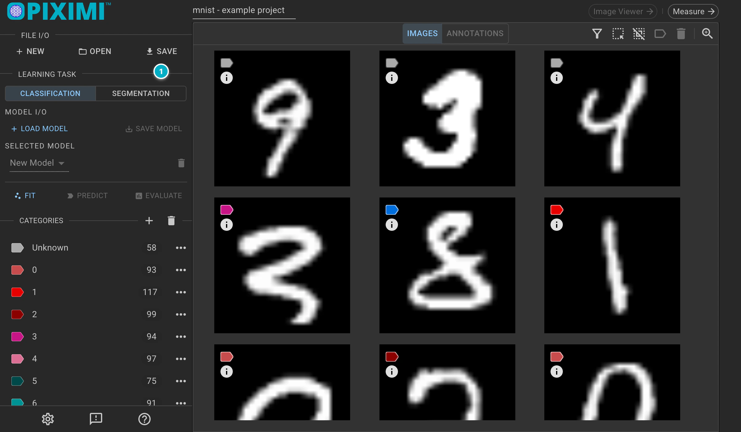The width and height of the screenshot is (741, 432).
Task: Click the gray label tag on digit 4 image
Action: click(x=557, y=63)
